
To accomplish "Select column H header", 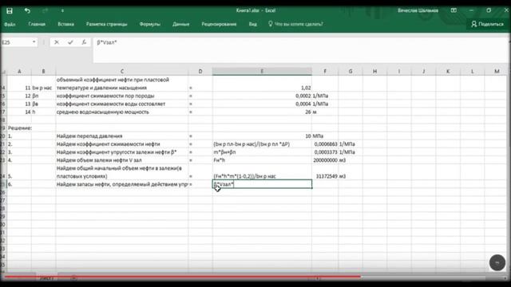I will pyautogui.click(x=374, y=71).
